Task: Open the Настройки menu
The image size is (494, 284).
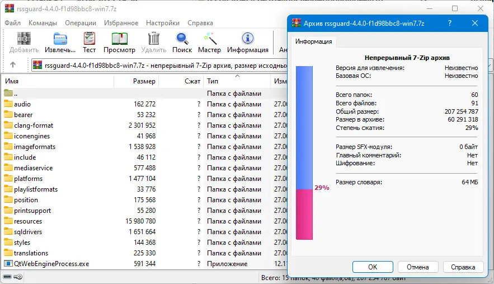Action: [x=163, y=23]
